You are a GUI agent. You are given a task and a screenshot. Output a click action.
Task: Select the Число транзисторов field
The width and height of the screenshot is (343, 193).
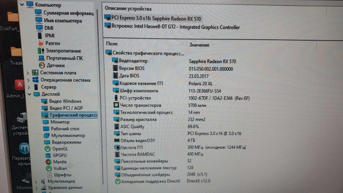140,105
